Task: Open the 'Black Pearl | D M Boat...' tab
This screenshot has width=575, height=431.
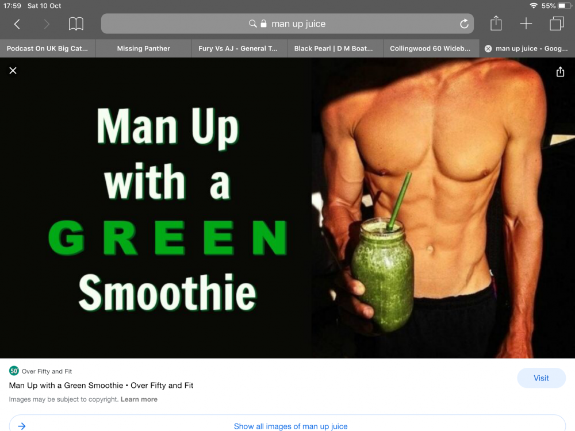Action: click(x=335, y=48)
